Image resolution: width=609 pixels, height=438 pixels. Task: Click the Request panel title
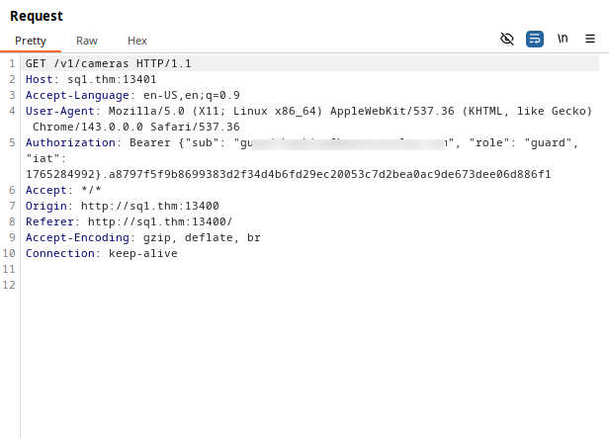(37, 16)
